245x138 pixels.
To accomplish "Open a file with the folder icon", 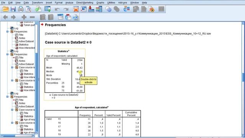I will [5, 9].
